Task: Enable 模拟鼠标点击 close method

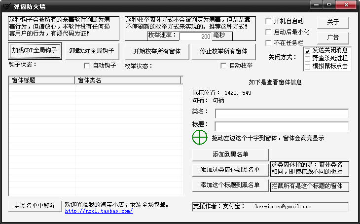Action: [308, 66]
